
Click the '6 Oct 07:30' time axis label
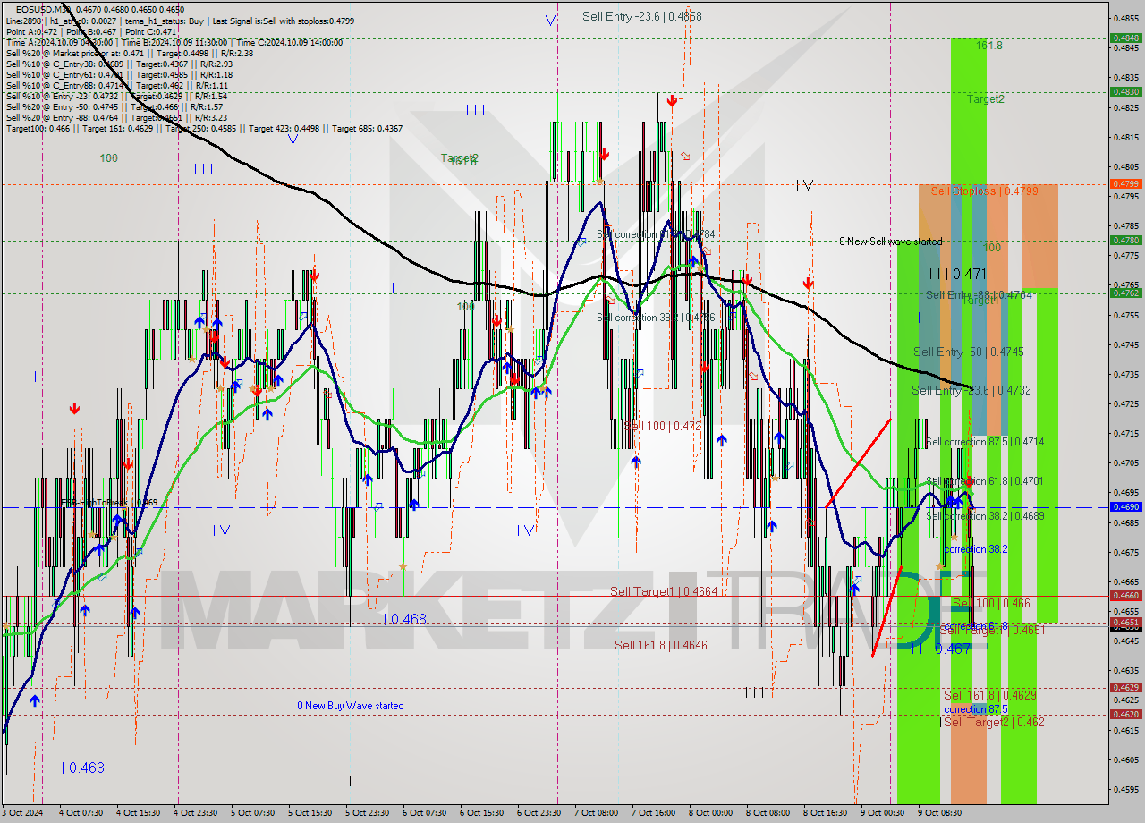(424, 813)
